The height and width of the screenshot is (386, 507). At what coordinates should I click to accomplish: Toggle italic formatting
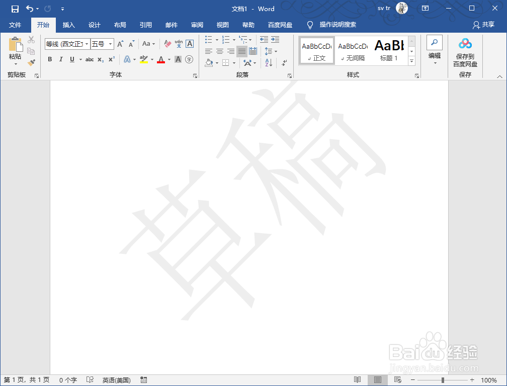click(x=61, y=59)
